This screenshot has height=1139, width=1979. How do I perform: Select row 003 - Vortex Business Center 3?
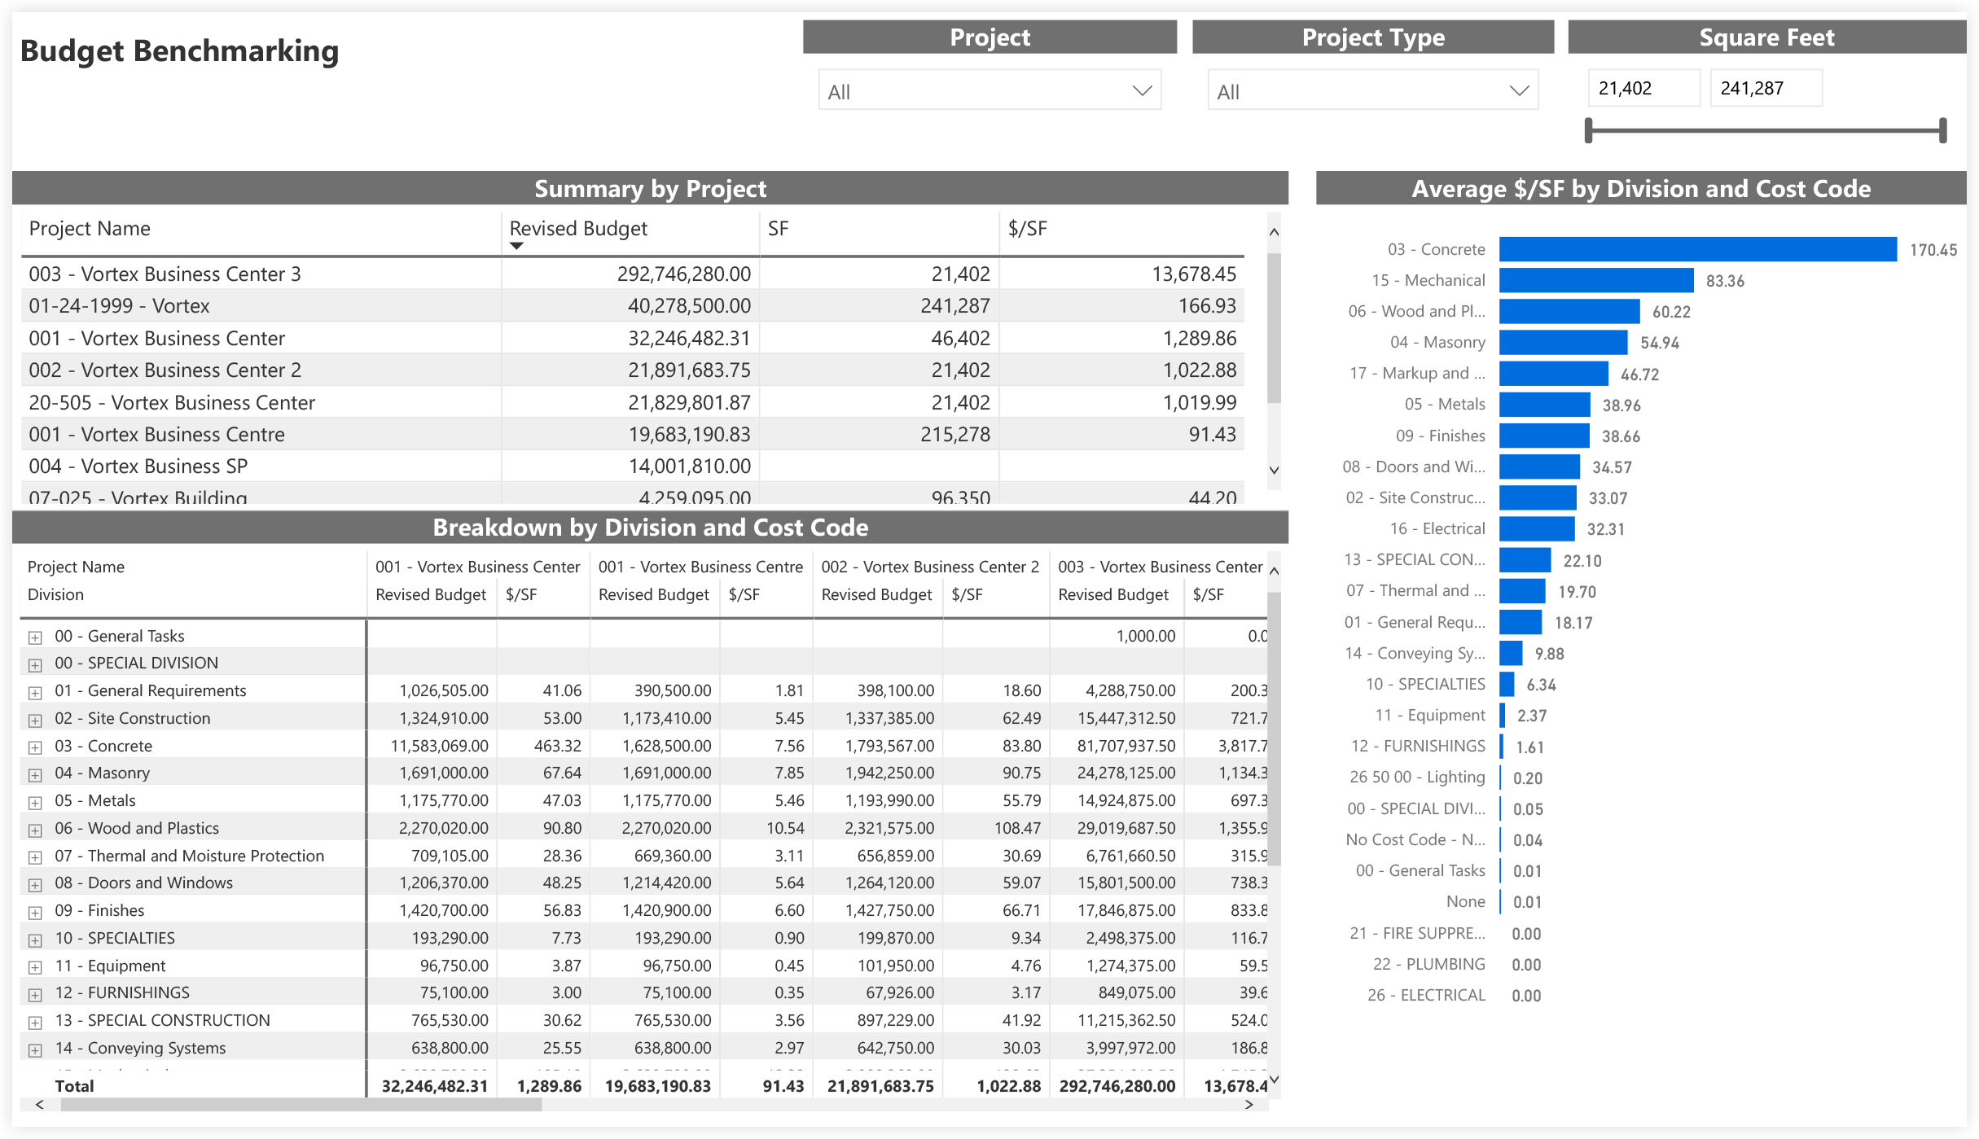tap(632, 274)
